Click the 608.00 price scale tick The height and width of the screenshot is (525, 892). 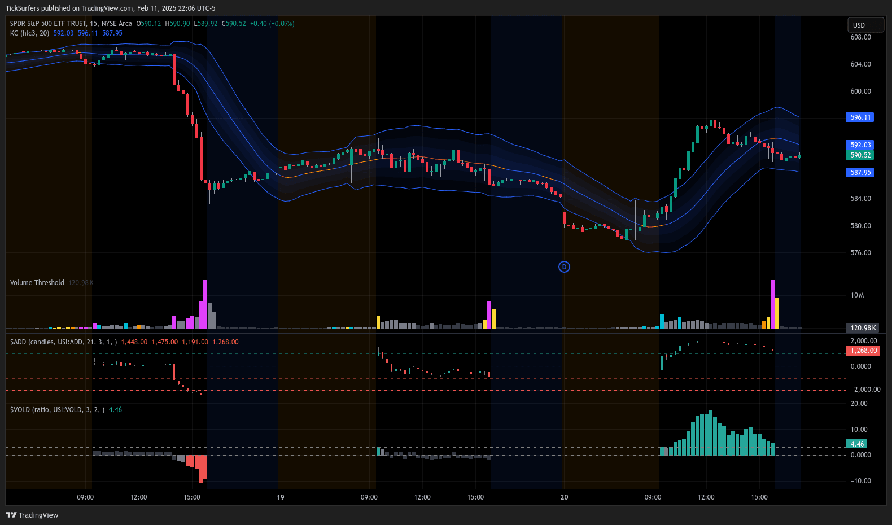coord(860,37)
